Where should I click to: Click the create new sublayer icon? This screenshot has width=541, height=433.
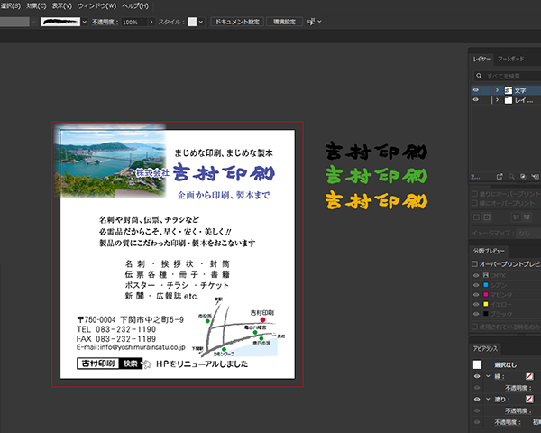pos(535,177)
